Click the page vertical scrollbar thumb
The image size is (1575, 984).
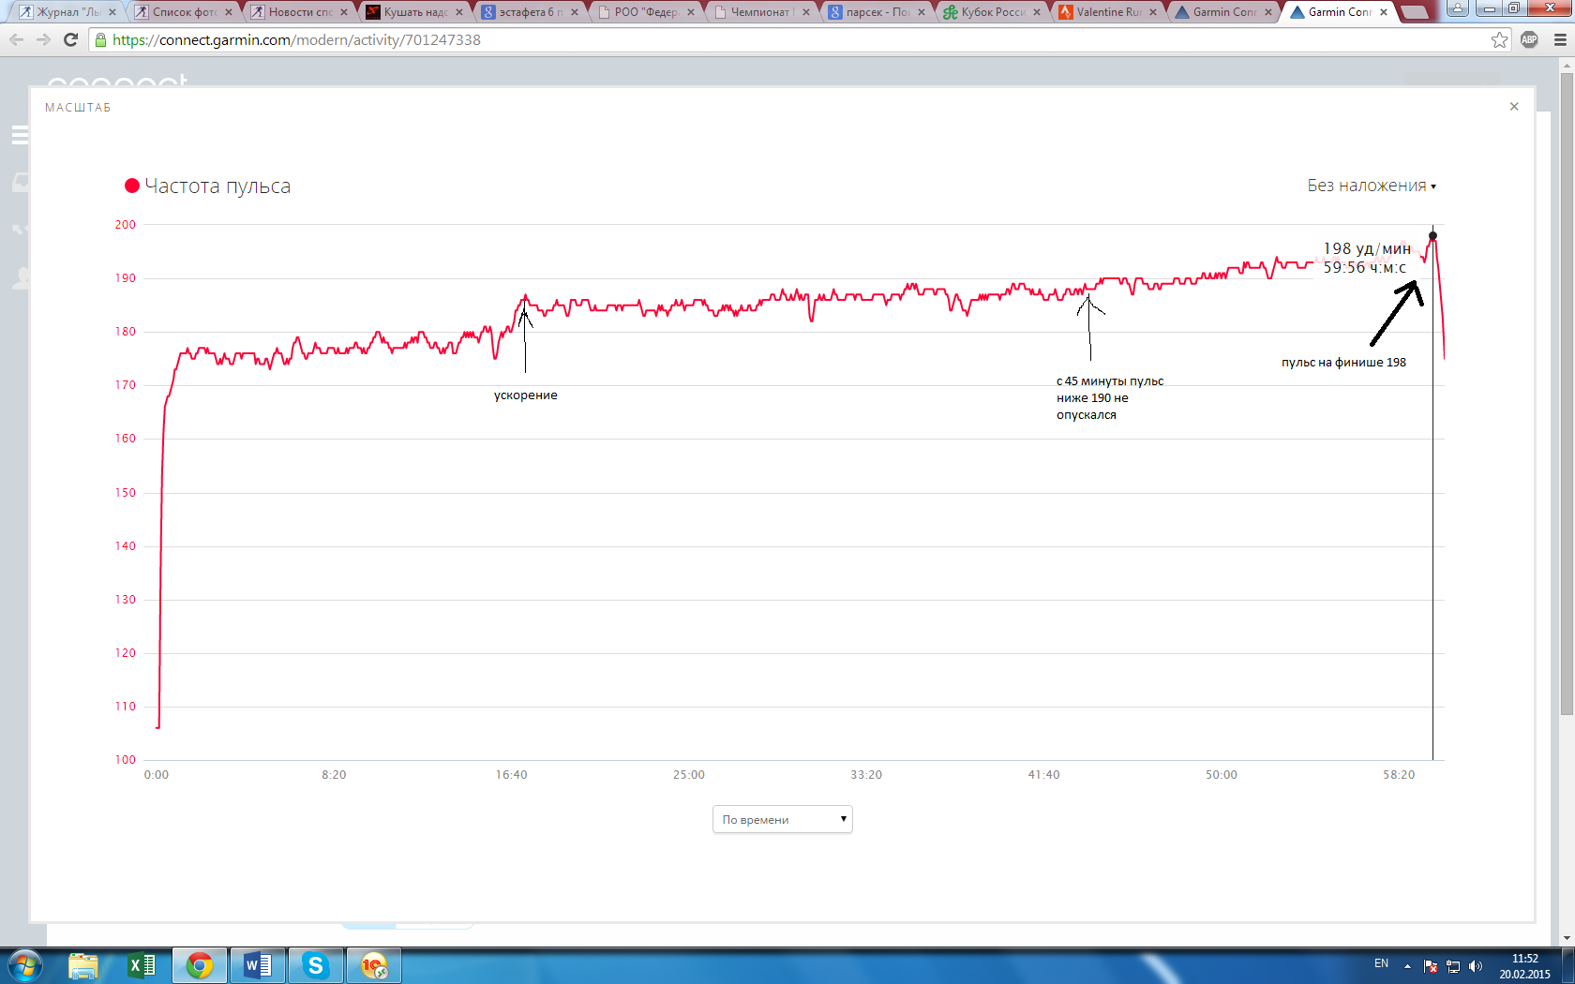pyautogui.click(x=1567, y=394)
